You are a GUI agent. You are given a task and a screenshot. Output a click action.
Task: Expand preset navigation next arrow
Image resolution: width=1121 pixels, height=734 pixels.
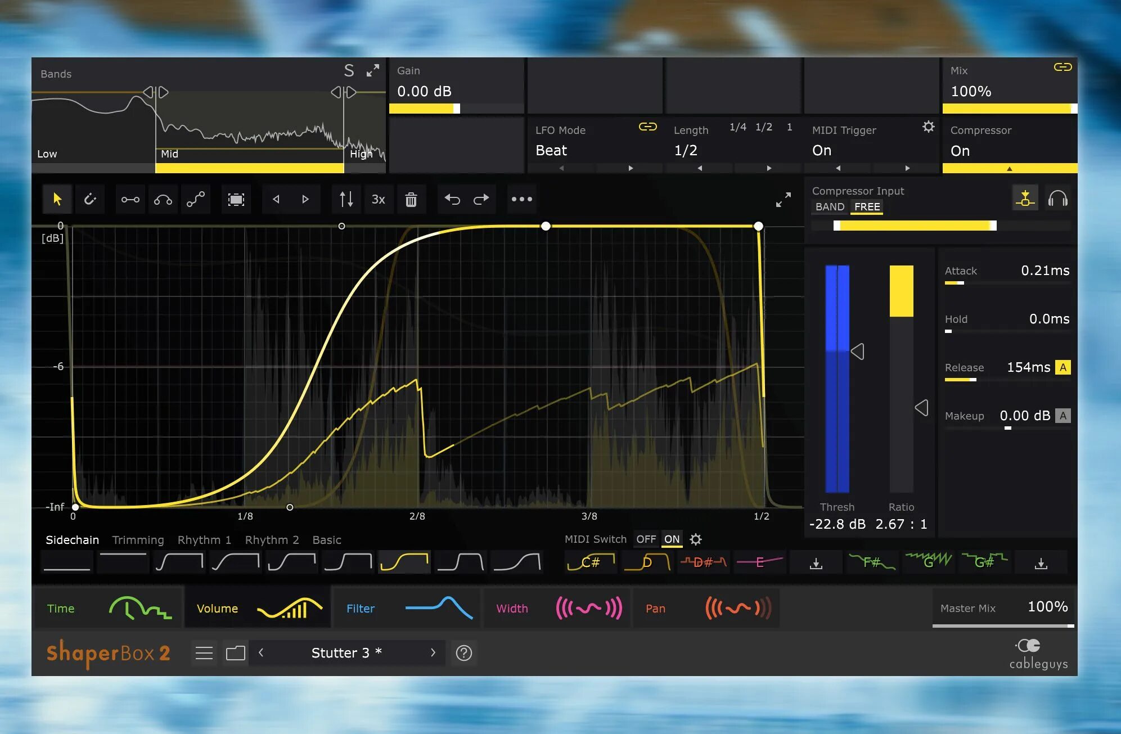coord(433,652)
